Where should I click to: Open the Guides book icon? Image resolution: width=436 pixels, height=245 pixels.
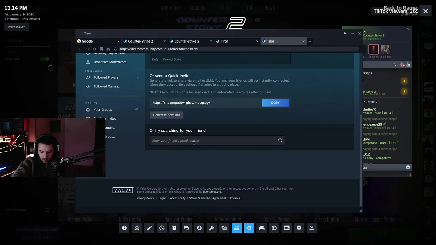[x=174, y=228]
